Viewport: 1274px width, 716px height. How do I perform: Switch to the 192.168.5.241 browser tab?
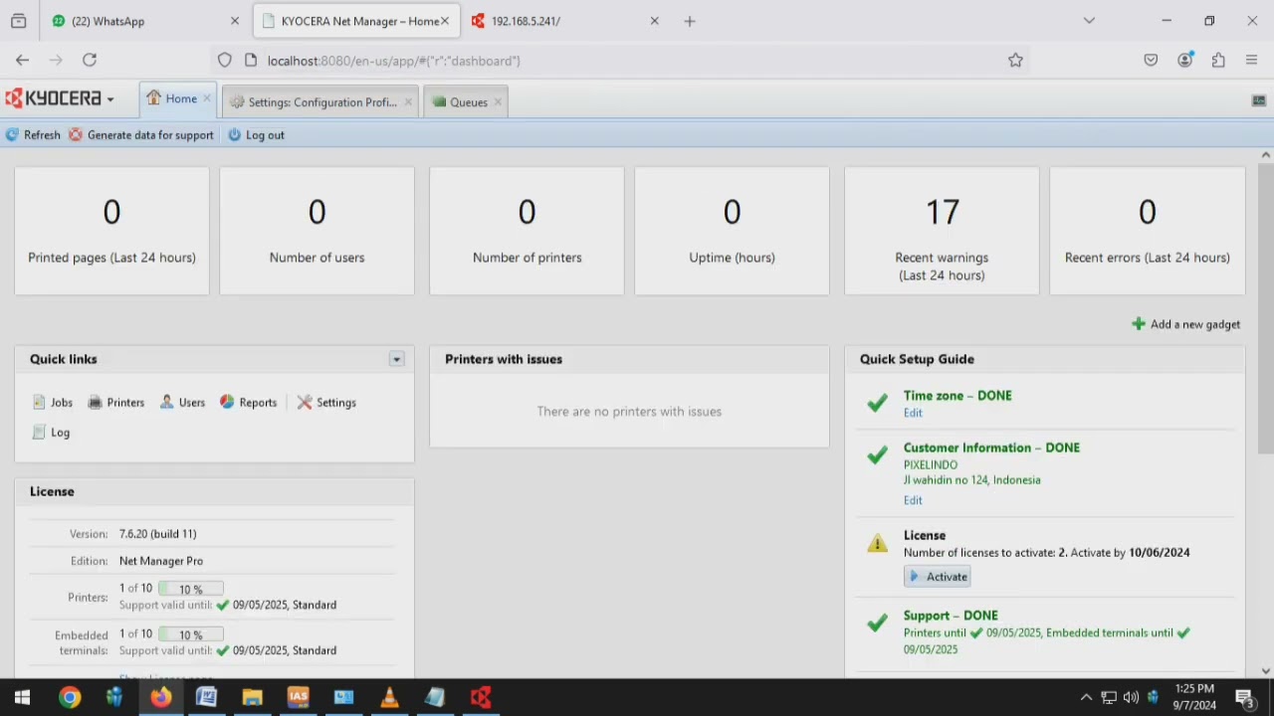pos(565,21)
